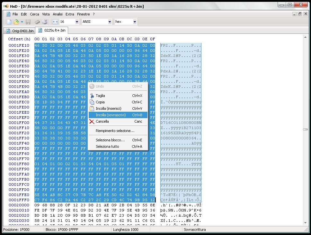Click the New file toolbar icon
The image size is (311, 235).
[x=9, y=22]
